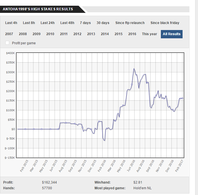View results for year 2013
Screen dimensions: 198x195
click(91, 34)
